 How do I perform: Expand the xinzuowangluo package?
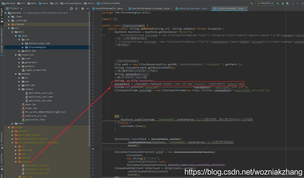23,47
